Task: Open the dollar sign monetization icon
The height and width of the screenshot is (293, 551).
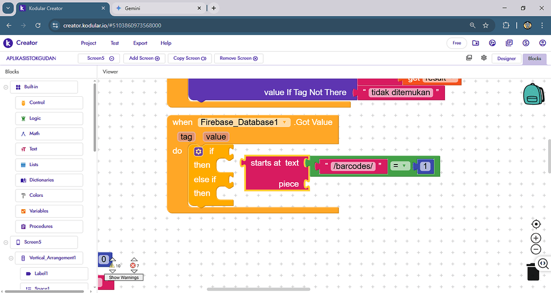Action: (x=526, y=43)
